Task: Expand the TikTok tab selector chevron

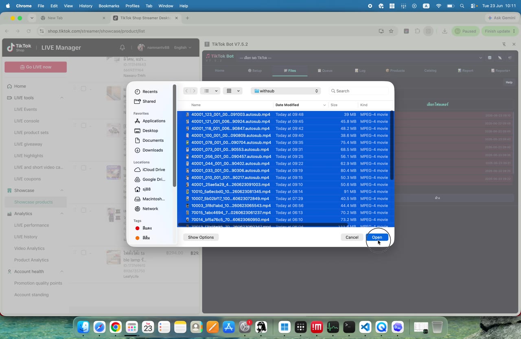Action: (x=481, y=57)
